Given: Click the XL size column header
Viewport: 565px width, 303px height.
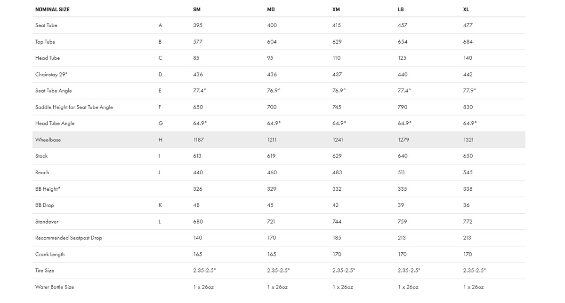Looking at the screenshot, I should tap(466, 9).
